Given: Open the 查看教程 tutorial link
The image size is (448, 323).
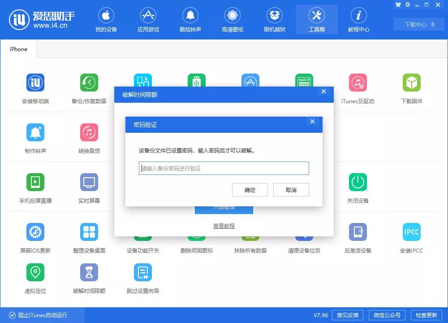Looking at the screenshot, I should (x=224, y=226).
